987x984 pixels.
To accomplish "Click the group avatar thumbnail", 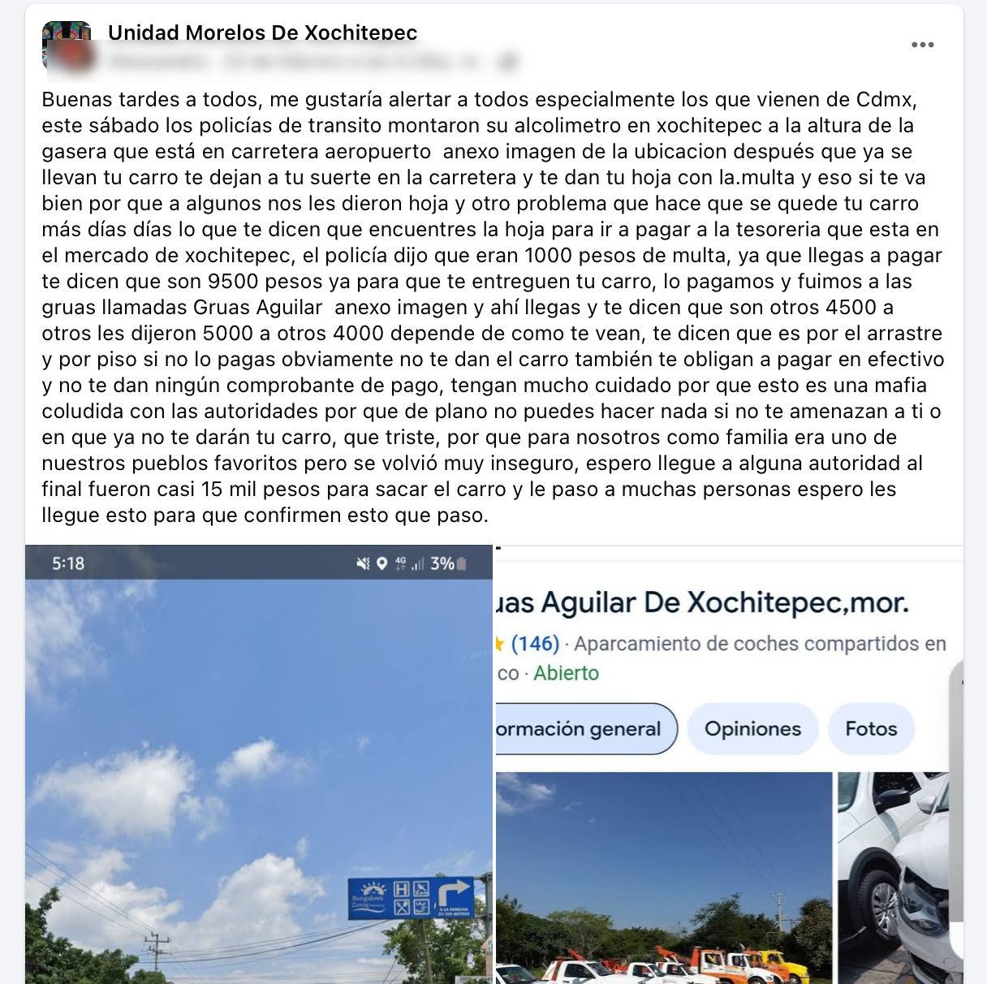I will 67,45.
